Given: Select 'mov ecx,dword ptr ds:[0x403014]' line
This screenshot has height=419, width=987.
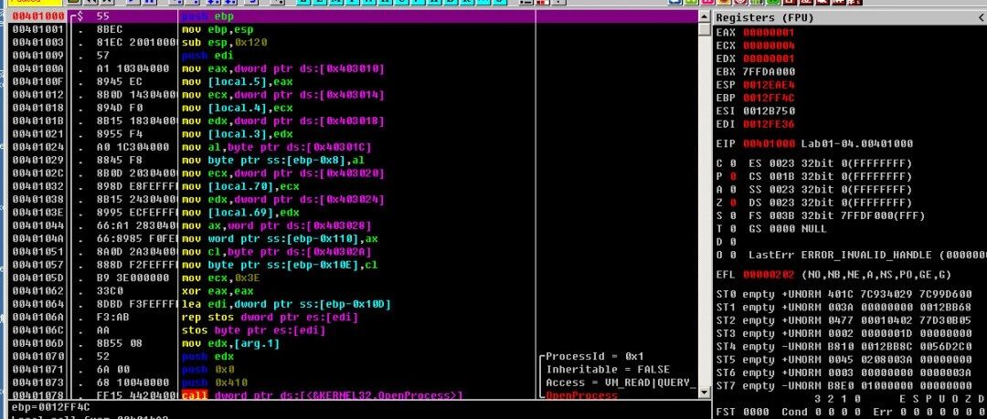Looking at the screenshot, I should click(282, 95).
